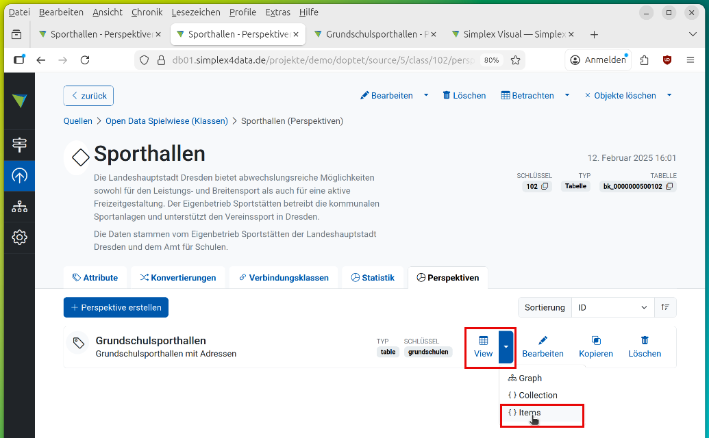Image resolution: width=709 pixels, height=438 pixels.
Task: Switch to the Statistik tab
Action: click(373, 278)
